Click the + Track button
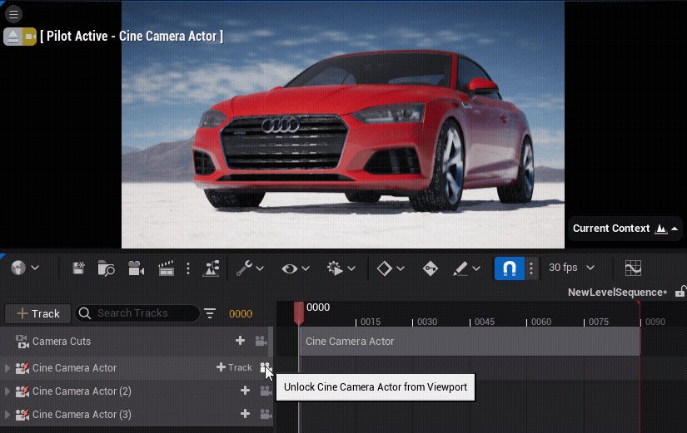Screen dimensions: 687x433 [37, 313]
